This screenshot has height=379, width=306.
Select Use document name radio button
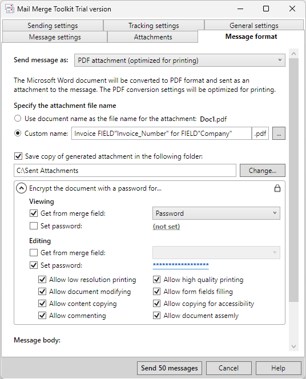[x=18, y=119]
